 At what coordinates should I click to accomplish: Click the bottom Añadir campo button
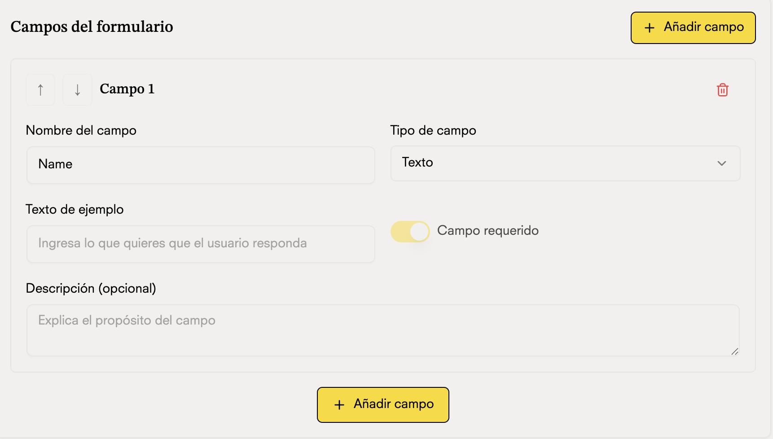click(x=382, y=404)
